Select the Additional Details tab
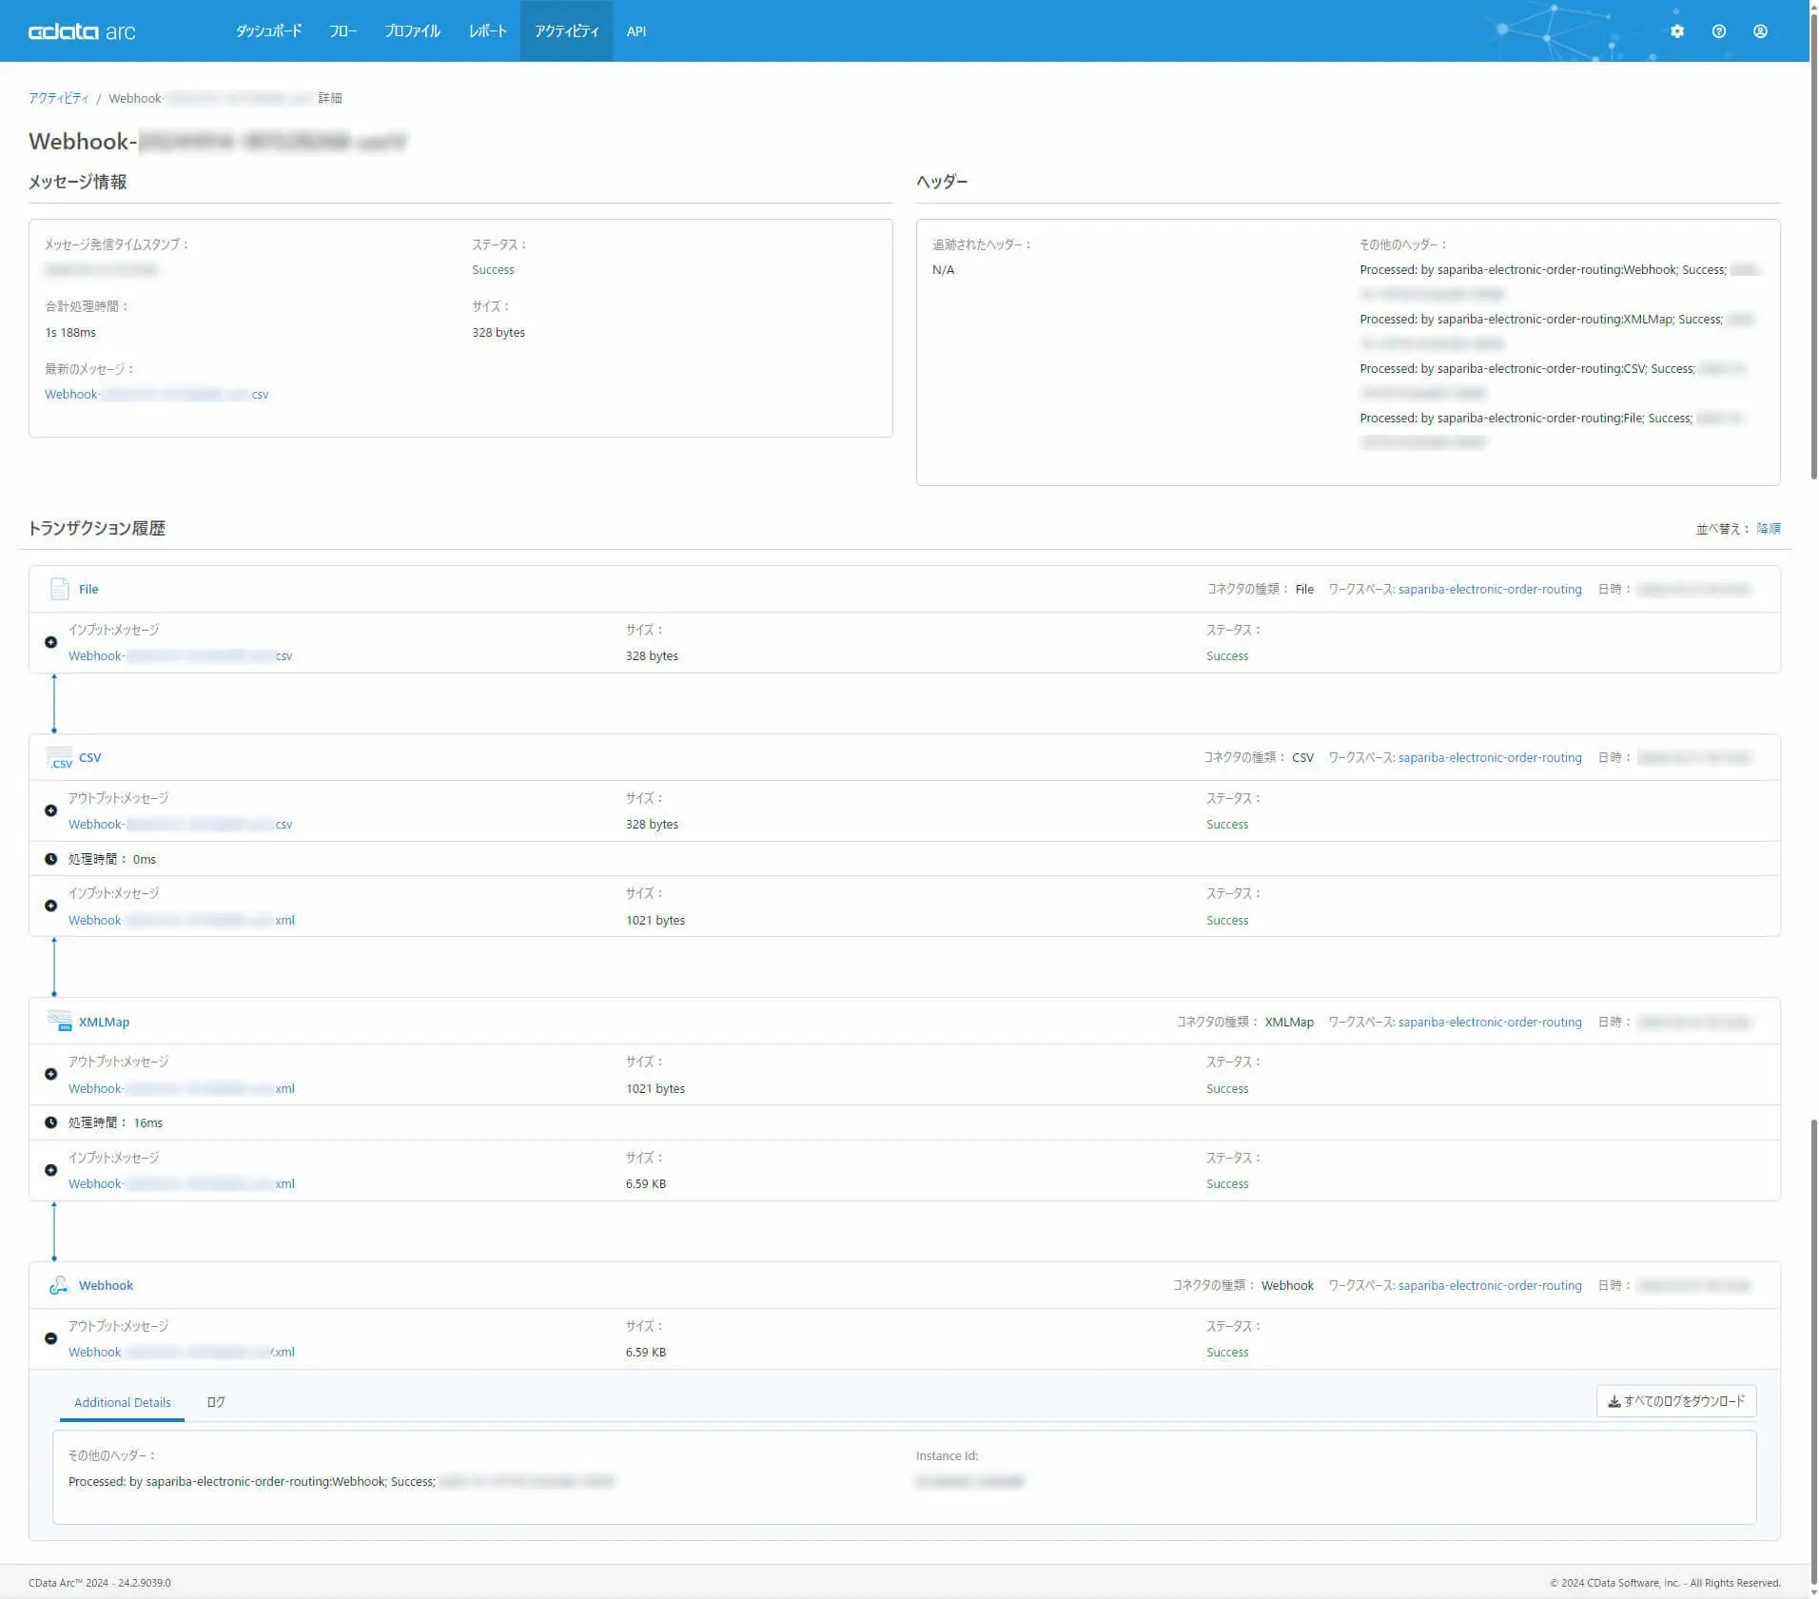Screen dimensions: 1819x1599 123,1403
